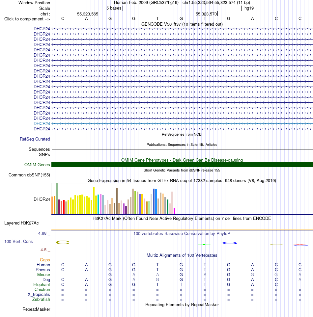Click the -4.5 PhyloP scale value
The image size is (313, 317).
[x=43, y=250]
